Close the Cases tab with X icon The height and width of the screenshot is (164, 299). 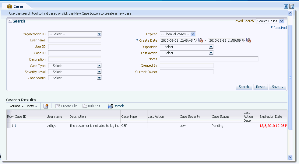[x=286, y=6]
